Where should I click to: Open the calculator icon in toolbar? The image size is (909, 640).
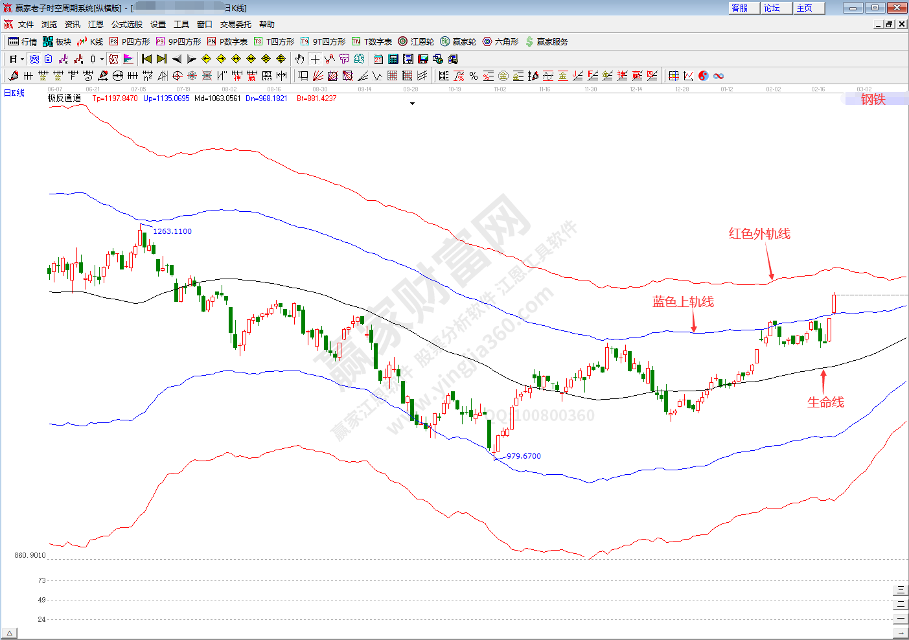393,59
